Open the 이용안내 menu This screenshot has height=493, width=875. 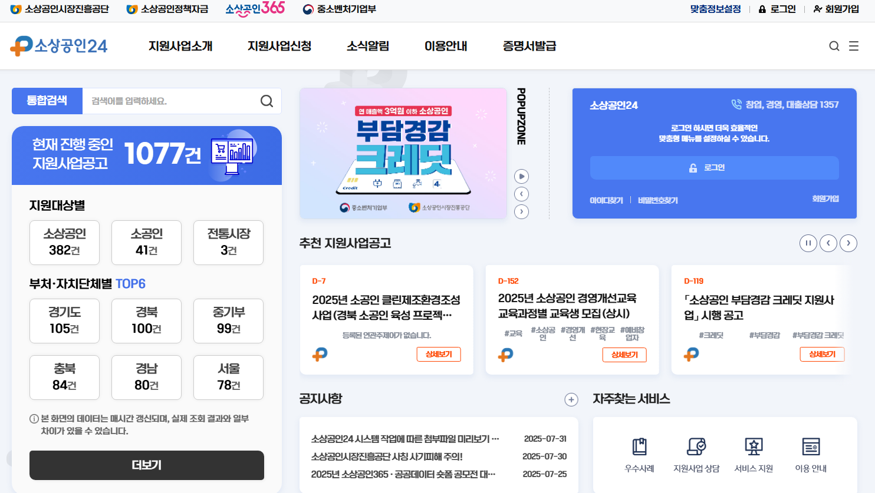446,46
